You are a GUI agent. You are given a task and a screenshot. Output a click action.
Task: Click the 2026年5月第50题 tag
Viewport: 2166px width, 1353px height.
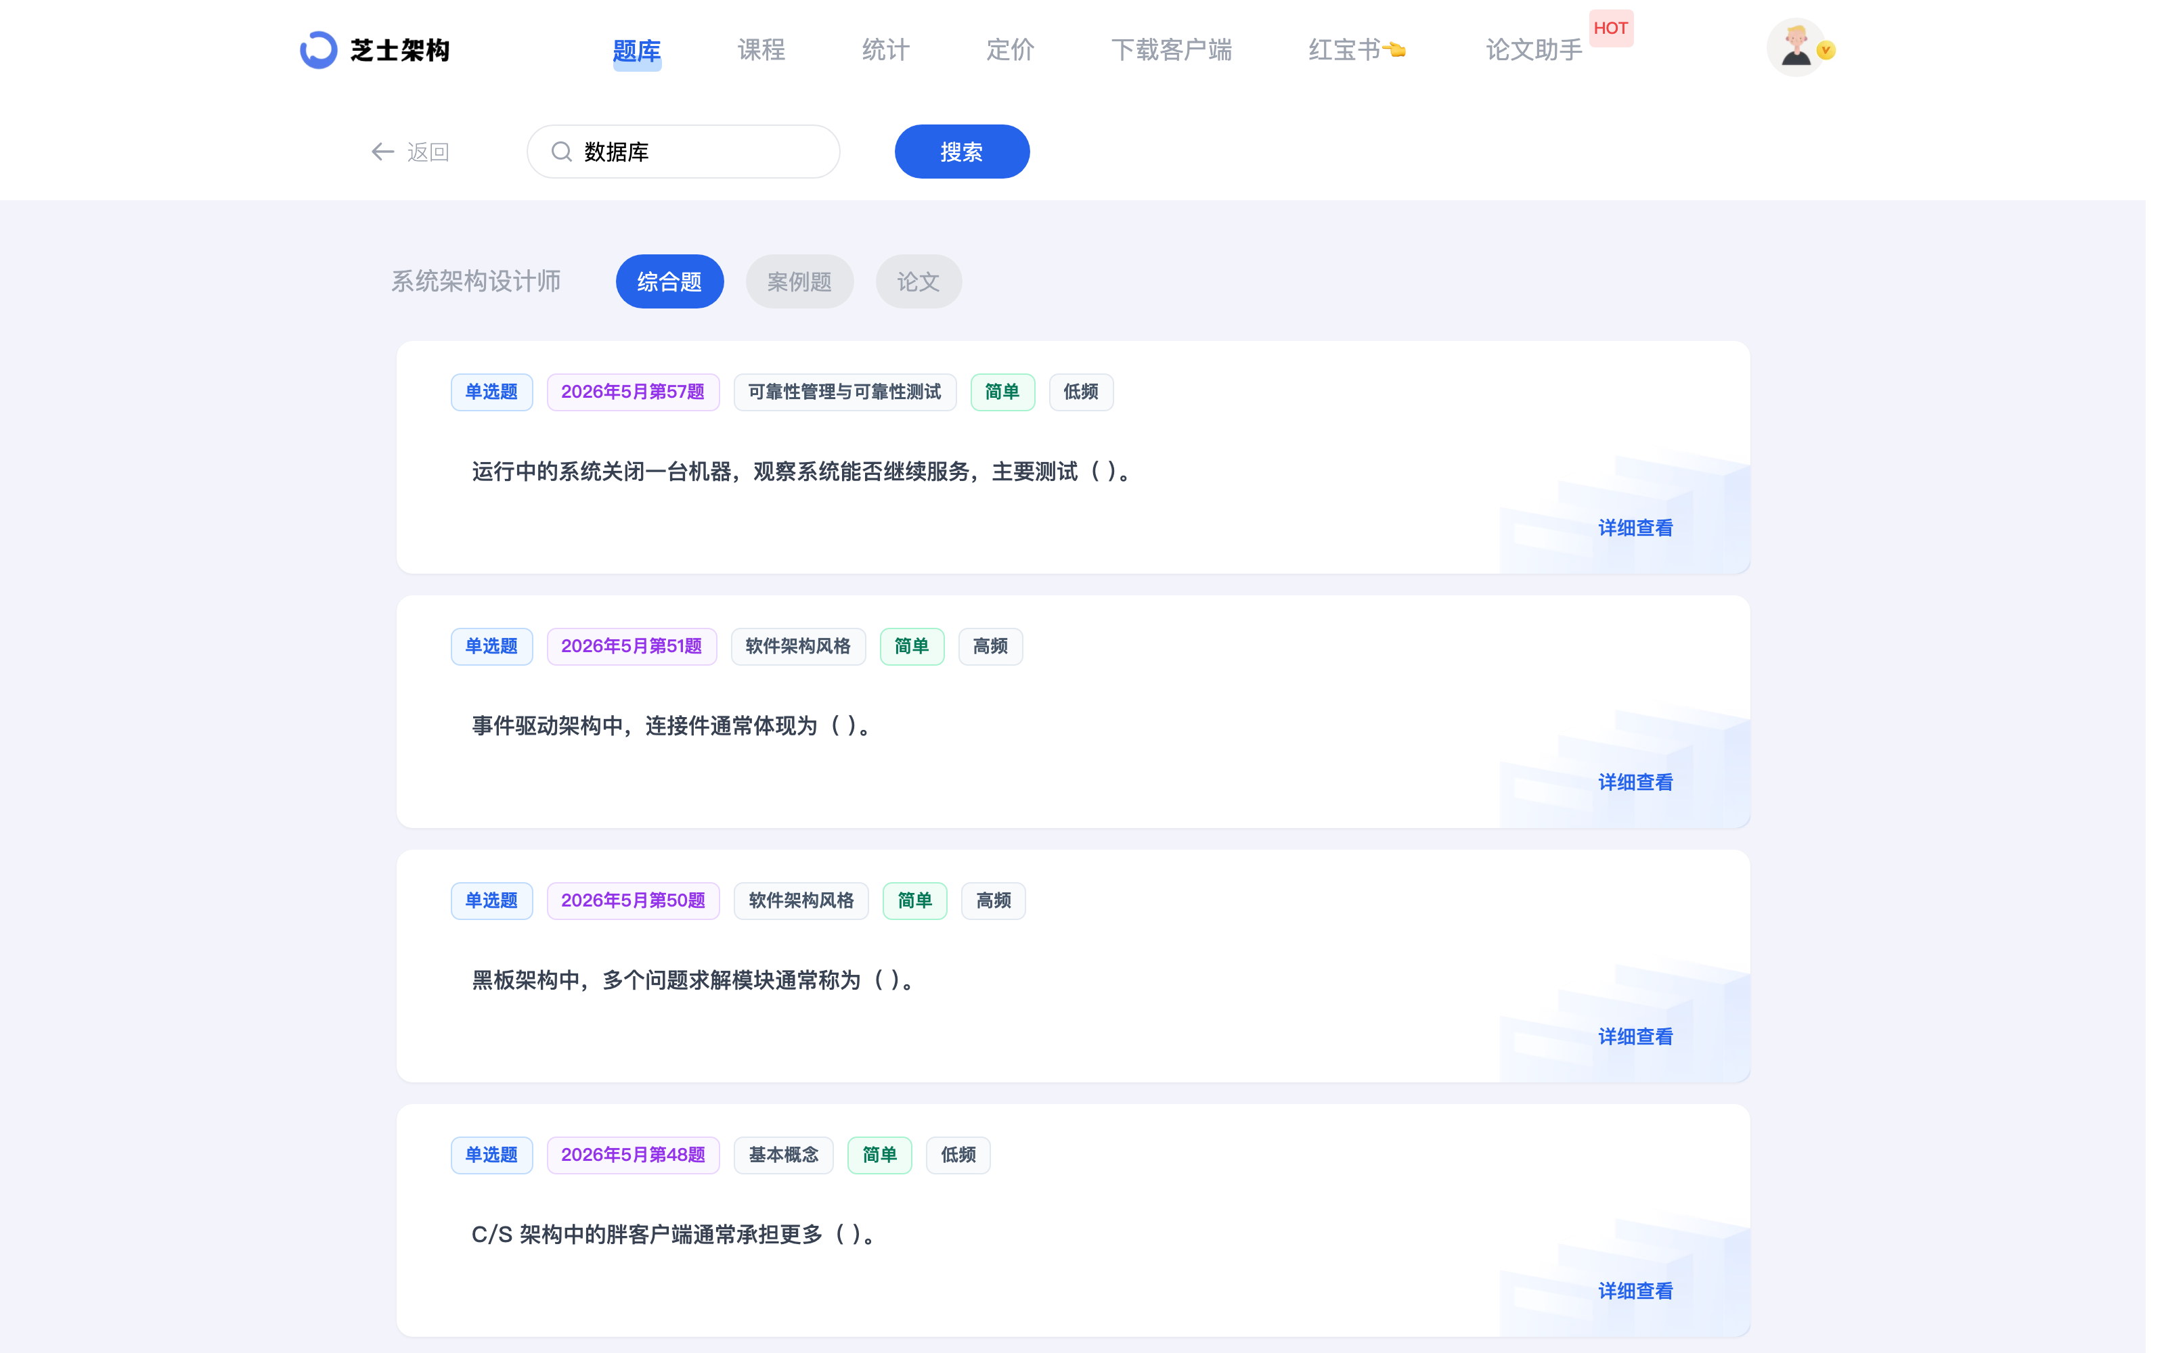coord(633,900)
